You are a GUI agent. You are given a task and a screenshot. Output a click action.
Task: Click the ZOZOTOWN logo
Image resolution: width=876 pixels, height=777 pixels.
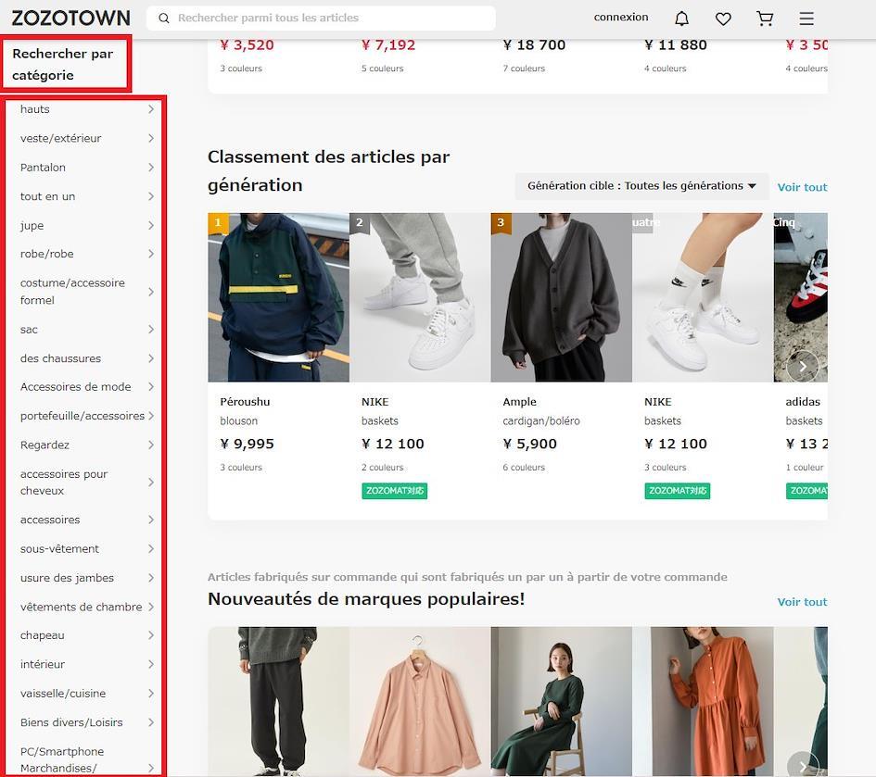[x=71, y=18]
